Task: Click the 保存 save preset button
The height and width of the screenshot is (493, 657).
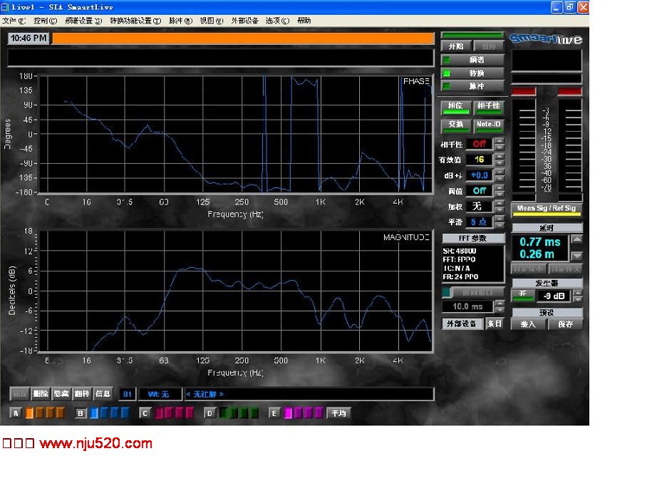Action: pos(565,323)
